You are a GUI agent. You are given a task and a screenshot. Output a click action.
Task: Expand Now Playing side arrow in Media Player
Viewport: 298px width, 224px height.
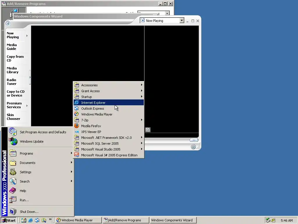tap(27, 36)
